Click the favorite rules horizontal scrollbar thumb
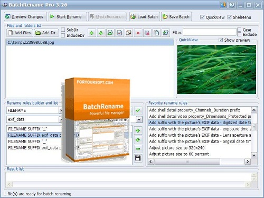 [x=187, y=162]
